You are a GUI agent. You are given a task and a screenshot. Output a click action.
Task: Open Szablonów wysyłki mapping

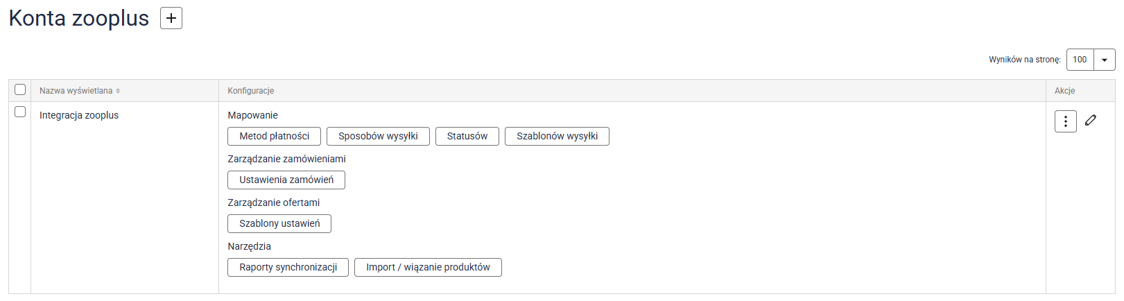click(557, 136)
